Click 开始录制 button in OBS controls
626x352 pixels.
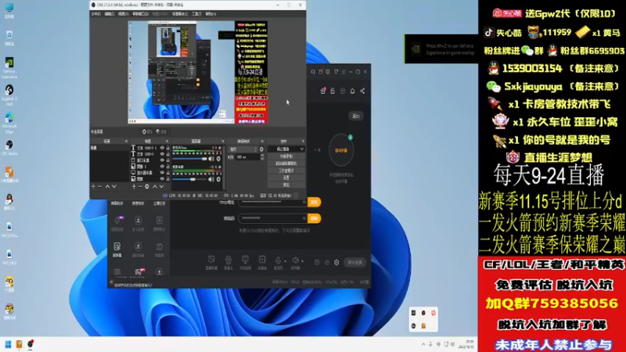[x=286, y=156]
